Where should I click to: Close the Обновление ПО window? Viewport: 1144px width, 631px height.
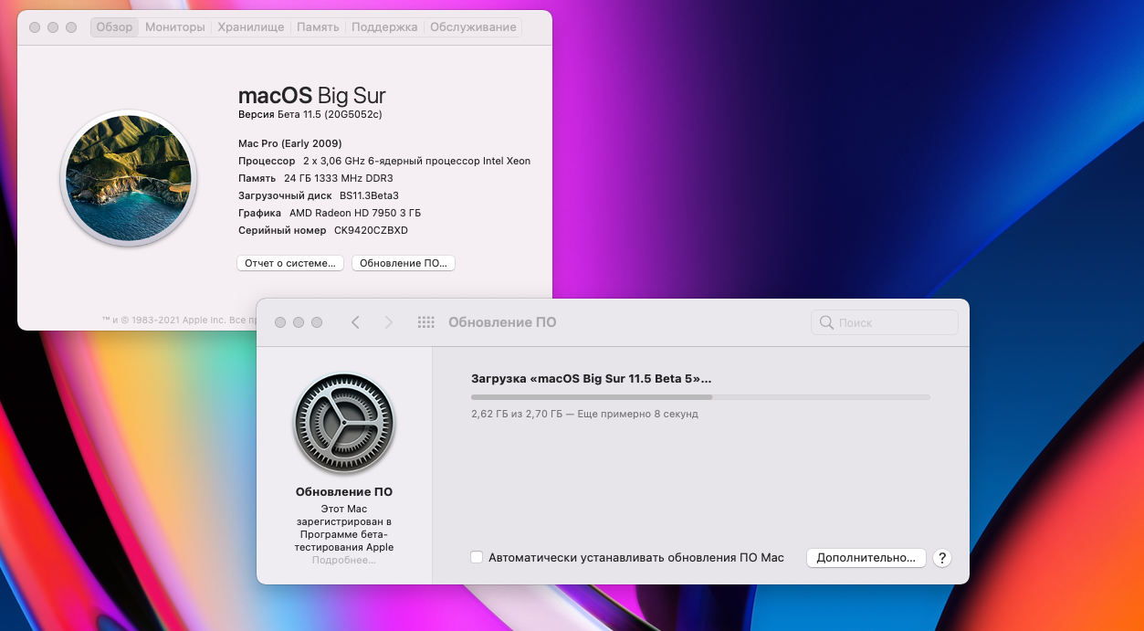280,322
